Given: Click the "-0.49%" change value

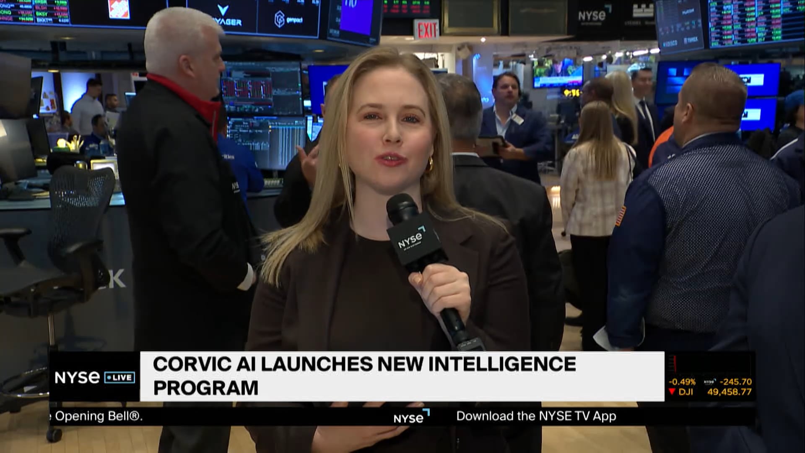Looking at the screenshot, I should [682, 382].
